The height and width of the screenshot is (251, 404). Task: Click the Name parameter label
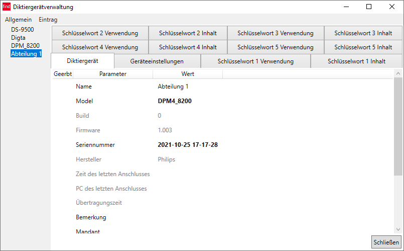point(84,87)
